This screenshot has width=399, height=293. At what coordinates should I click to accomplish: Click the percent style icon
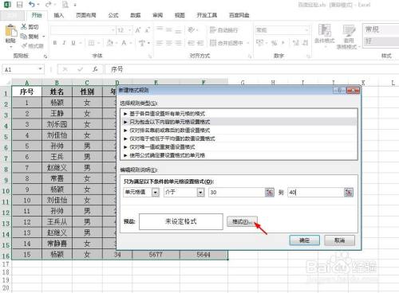(x=275, y=43)
